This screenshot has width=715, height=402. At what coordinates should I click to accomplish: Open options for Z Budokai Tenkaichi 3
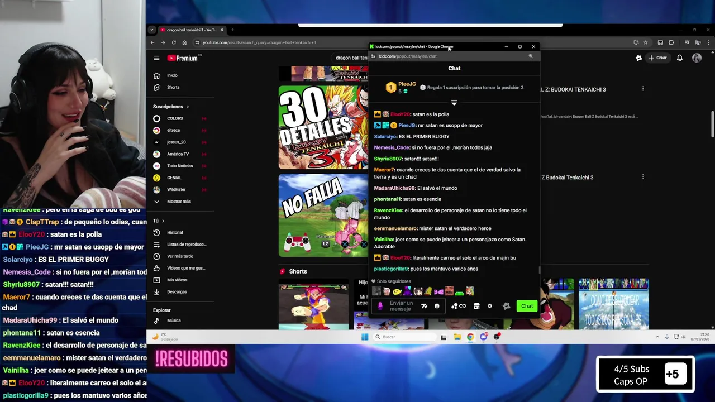(643, 177)
